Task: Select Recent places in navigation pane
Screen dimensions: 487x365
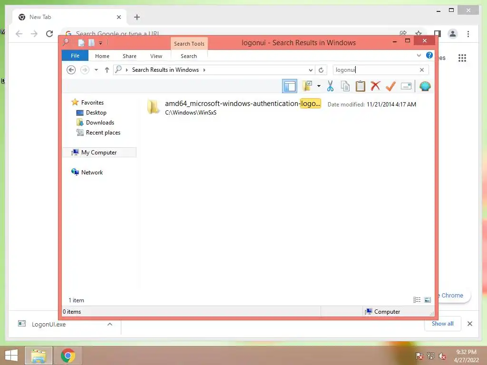Action: (x=103, y=133)
